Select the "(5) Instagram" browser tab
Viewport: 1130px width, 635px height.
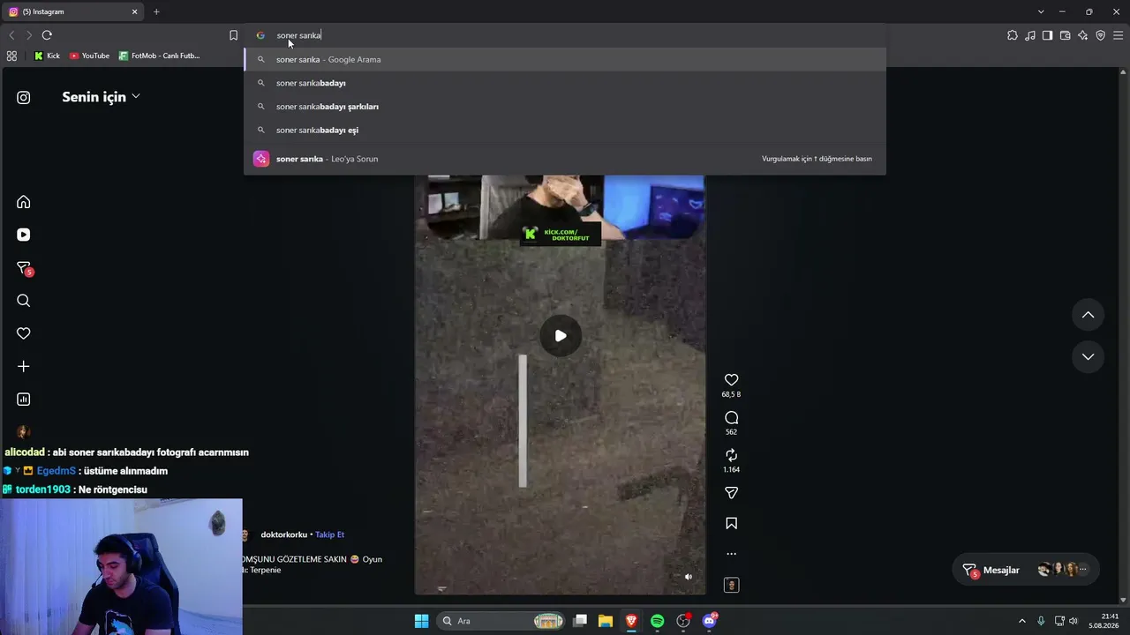click(73, 11)
